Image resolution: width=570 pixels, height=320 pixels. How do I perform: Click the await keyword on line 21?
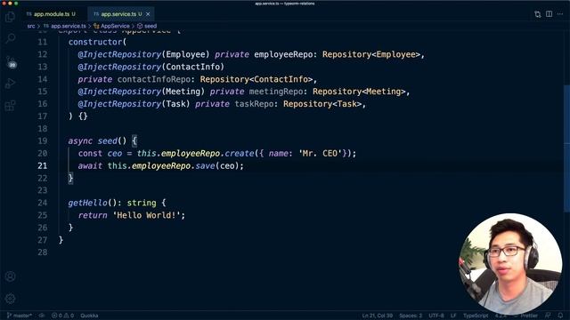tap(90, 166)
